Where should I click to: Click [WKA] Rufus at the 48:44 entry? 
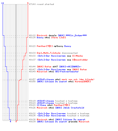44,67
